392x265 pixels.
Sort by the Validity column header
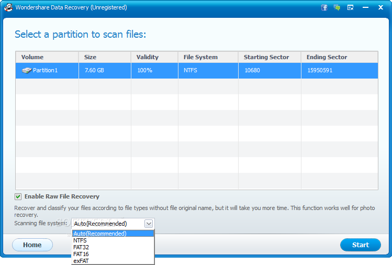(154, 57)
